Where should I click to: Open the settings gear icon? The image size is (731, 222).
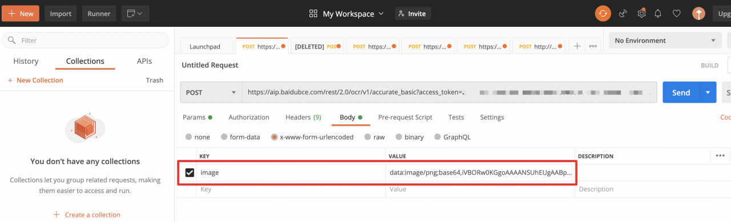point(641,13)
